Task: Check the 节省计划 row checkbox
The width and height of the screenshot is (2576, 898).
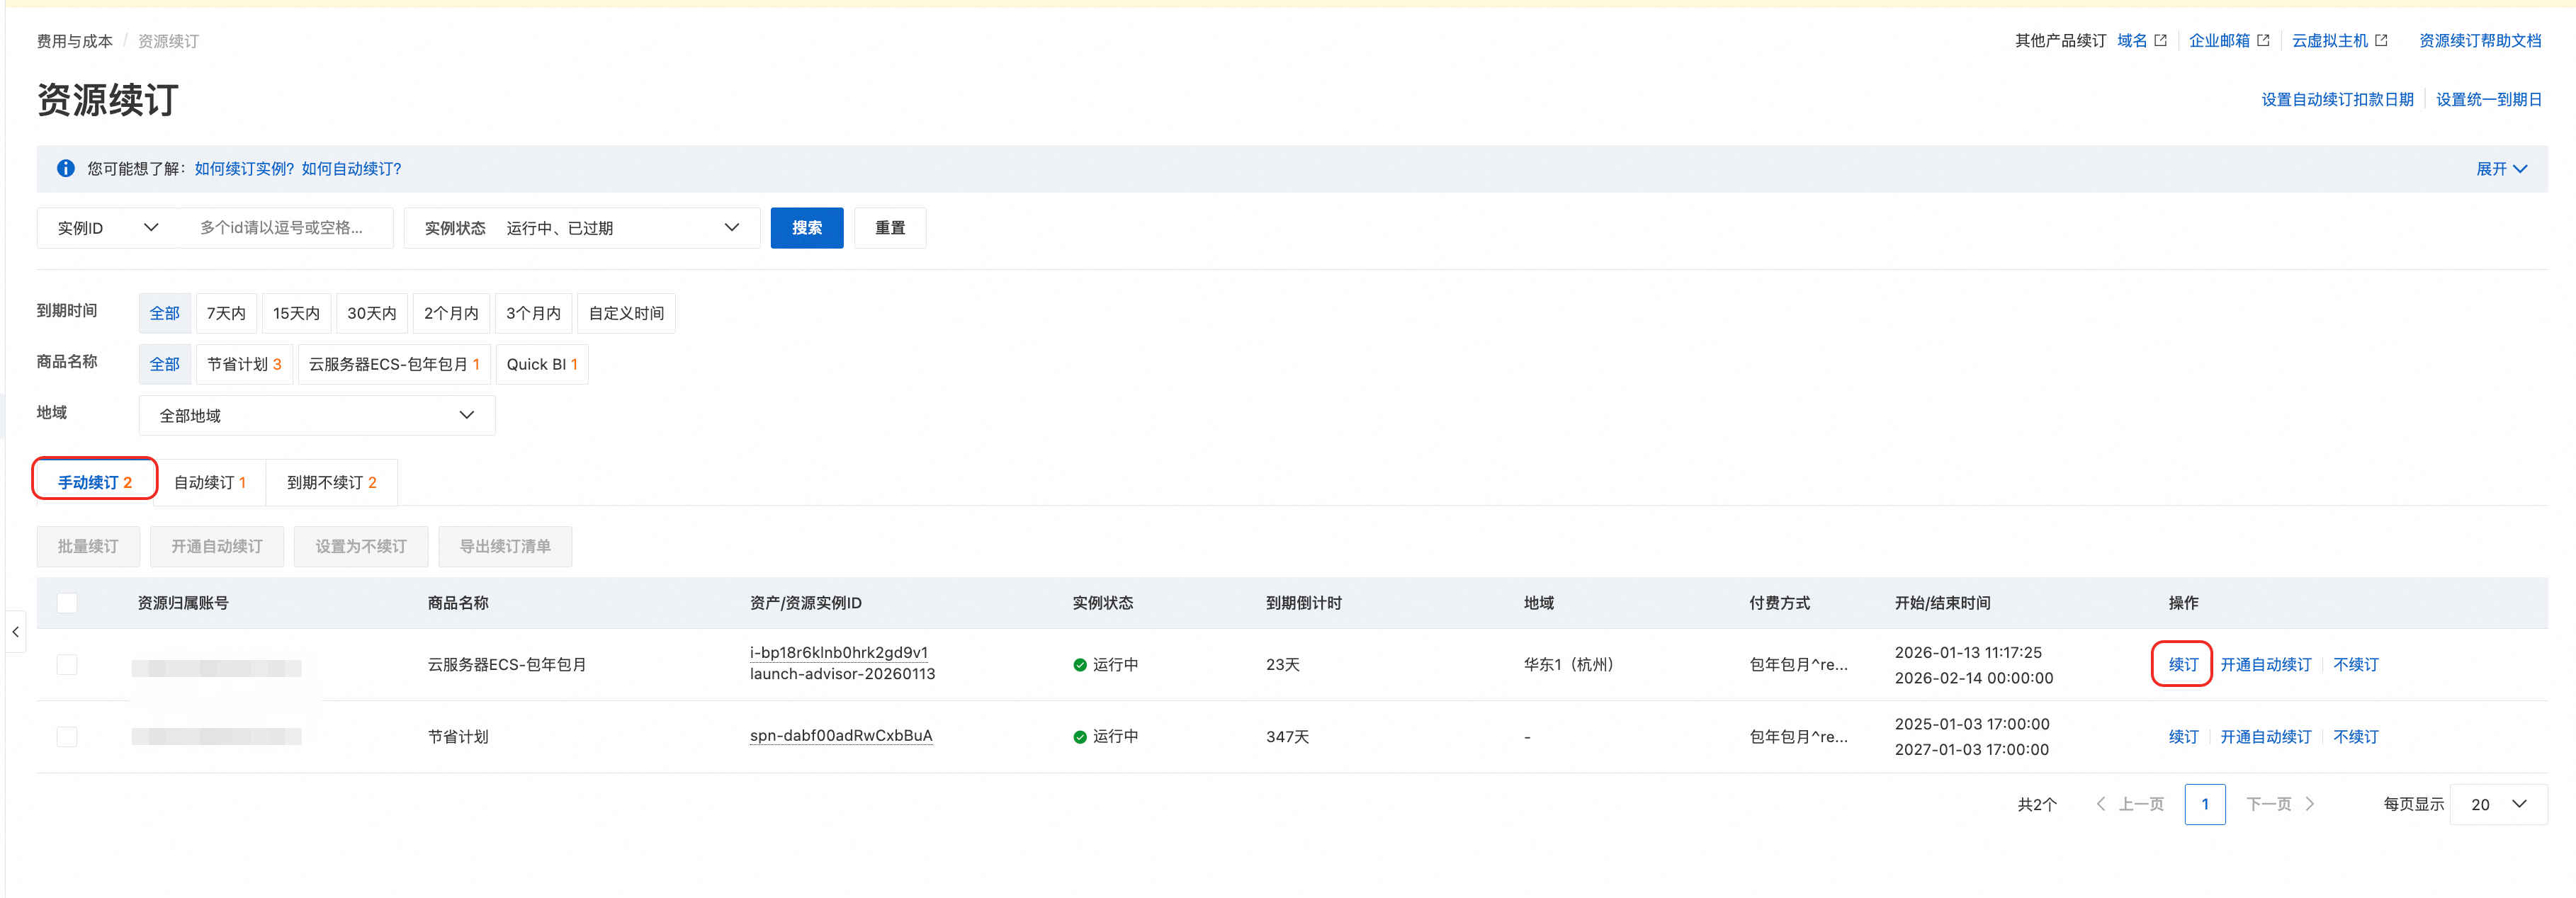Action: [67, 737]
